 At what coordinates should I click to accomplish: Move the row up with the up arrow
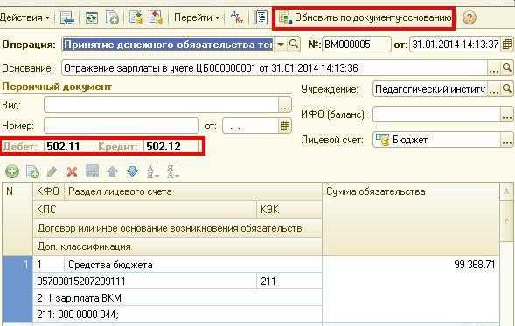click(x=112, y=171)
